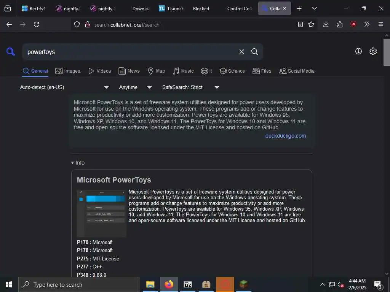Click the PowerToys screenshot thumbnail

click(x=101, y=213)
